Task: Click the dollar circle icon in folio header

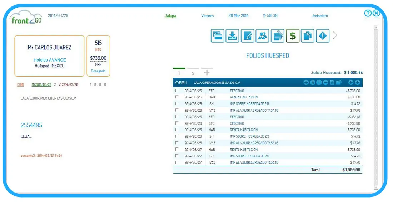Action: (x=313, y=83)
